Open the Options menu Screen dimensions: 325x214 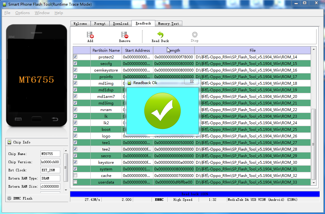pos(22,13)
